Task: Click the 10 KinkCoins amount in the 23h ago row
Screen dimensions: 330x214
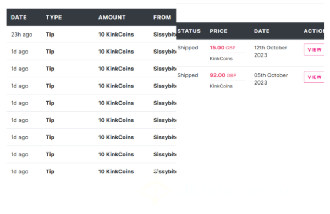Action: (x=116, y=35)
